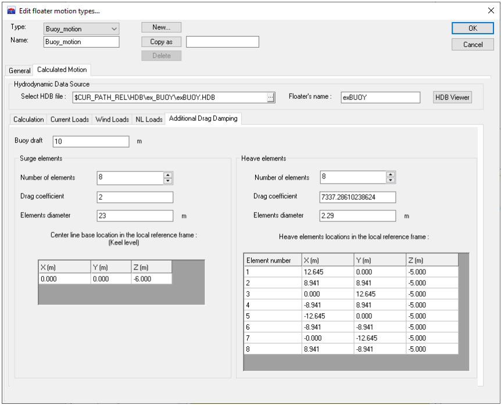Increase Surge number of elements with up arrow
The width and height of the screenshot is (501, 405).
(168, 175)
